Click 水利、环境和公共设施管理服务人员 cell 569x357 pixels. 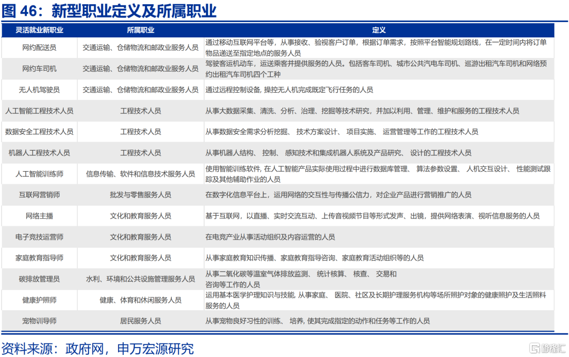[x=141, y=279]
